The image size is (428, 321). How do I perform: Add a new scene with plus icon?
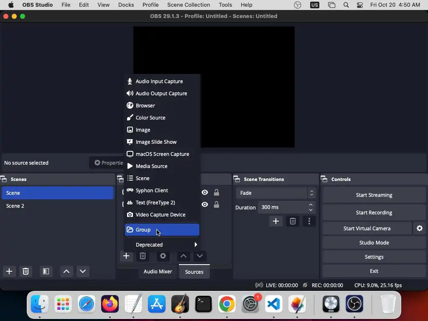point(9,271)
